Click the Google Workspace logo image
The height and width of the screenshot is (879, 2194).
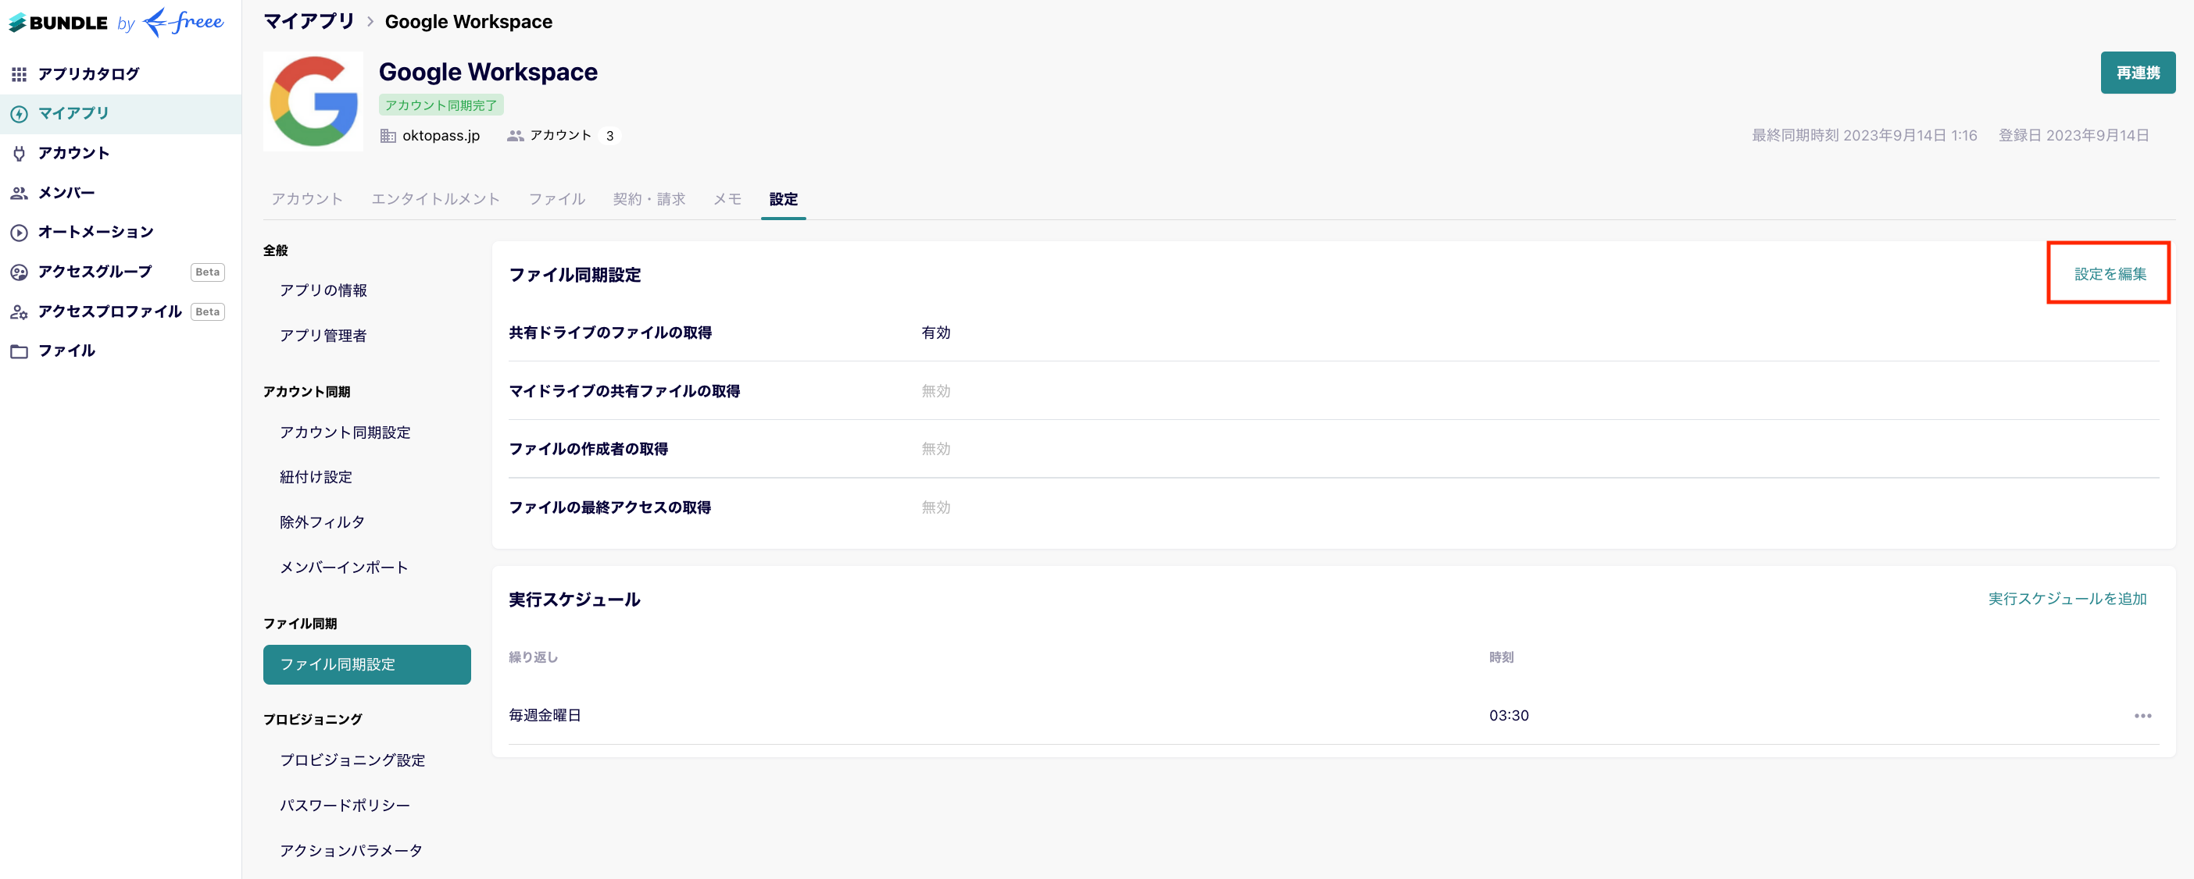click(313, 101)
